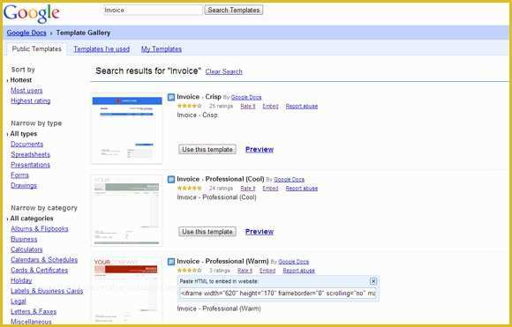Open Cards & Certificates category

pyautogui.click(x=39, y=271)
